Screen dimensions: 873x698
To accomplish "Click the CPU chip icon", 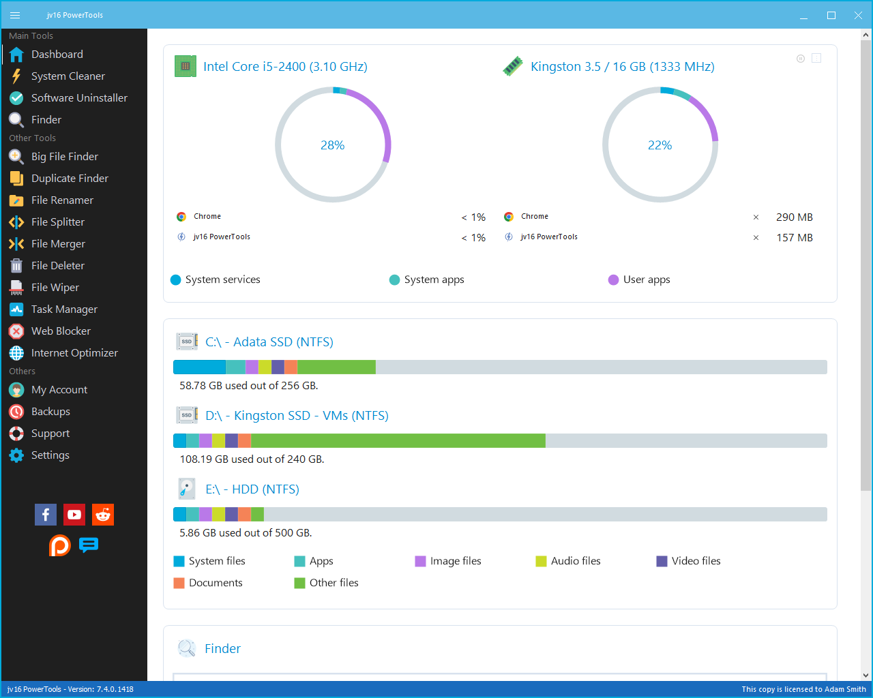I will click(186, 66).
